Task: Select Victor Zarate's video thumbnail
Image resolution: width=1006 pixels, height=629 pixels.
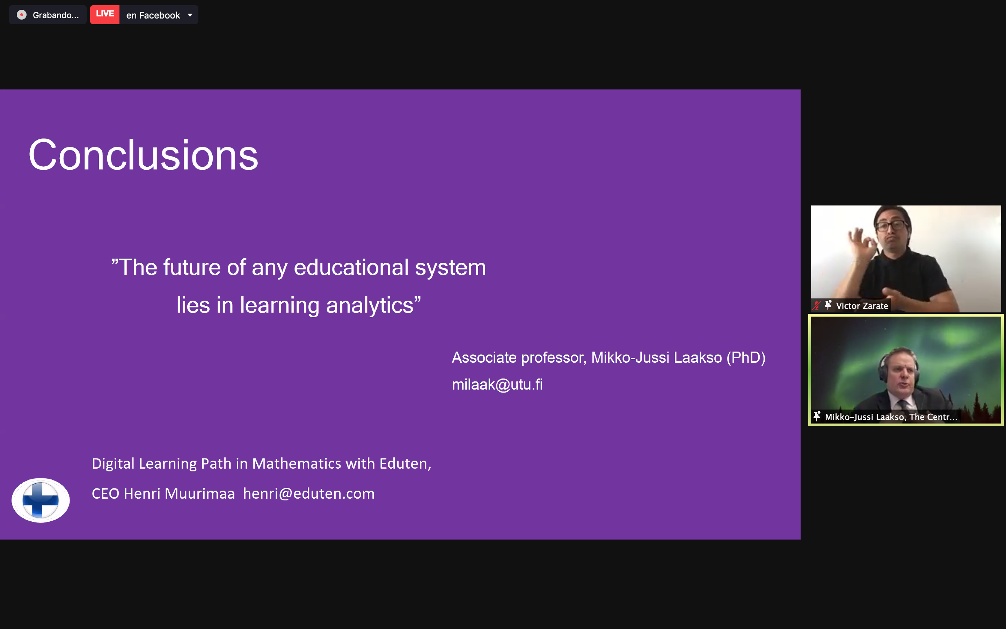Action: coord(905,254)
